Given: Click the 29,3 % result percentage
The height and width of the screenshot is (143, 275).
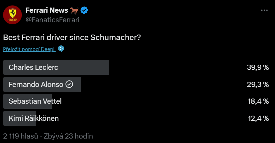Looking at the screenshot, I should point(258,84).
